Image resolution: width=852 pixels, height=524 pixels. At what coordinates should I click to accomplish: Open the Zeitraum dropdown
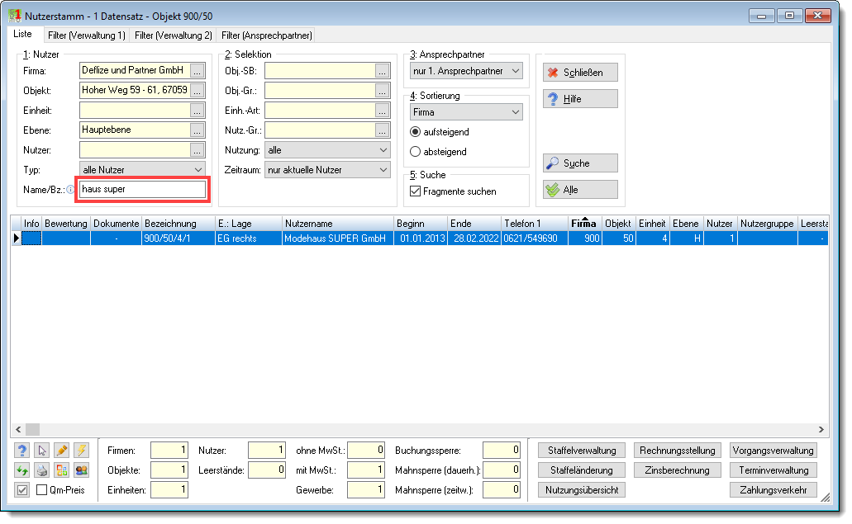point(327,170)
